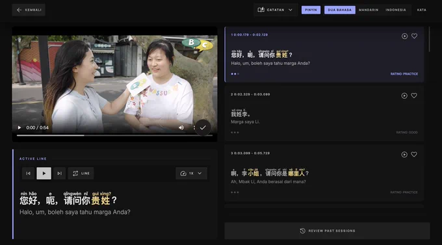Image resolution: width=442 pixels, height=245 pixels.
Task: Select the highlighted word 小姐 in line 3
Action: 253,173
